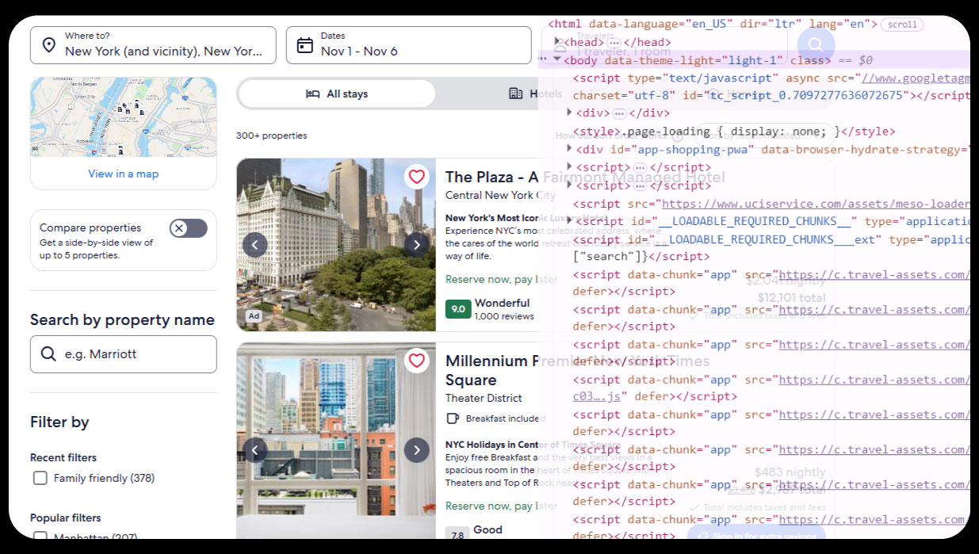Open the View in a map link
Image resolution: width=979 pixels, height=554 pixels.
[123, 174]
